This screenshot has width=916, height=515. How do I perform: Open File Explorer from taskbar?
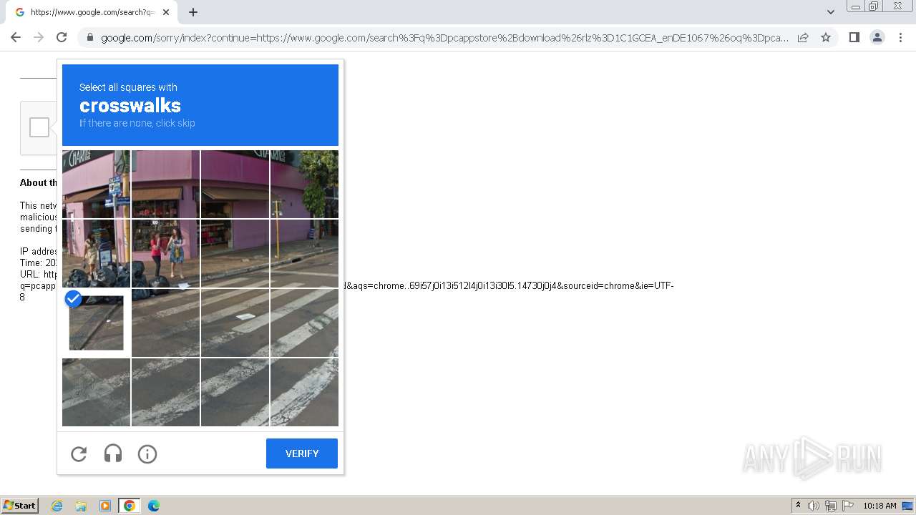[x=81, y=506]
